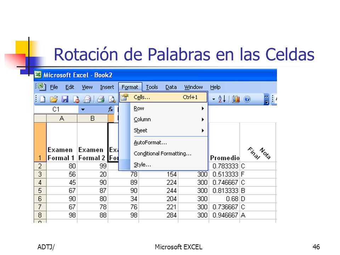Click the 'Examen Formal 2' header cell
This screenshot has height=255, width=340.
pyautogui.click(x=92, y=142)
